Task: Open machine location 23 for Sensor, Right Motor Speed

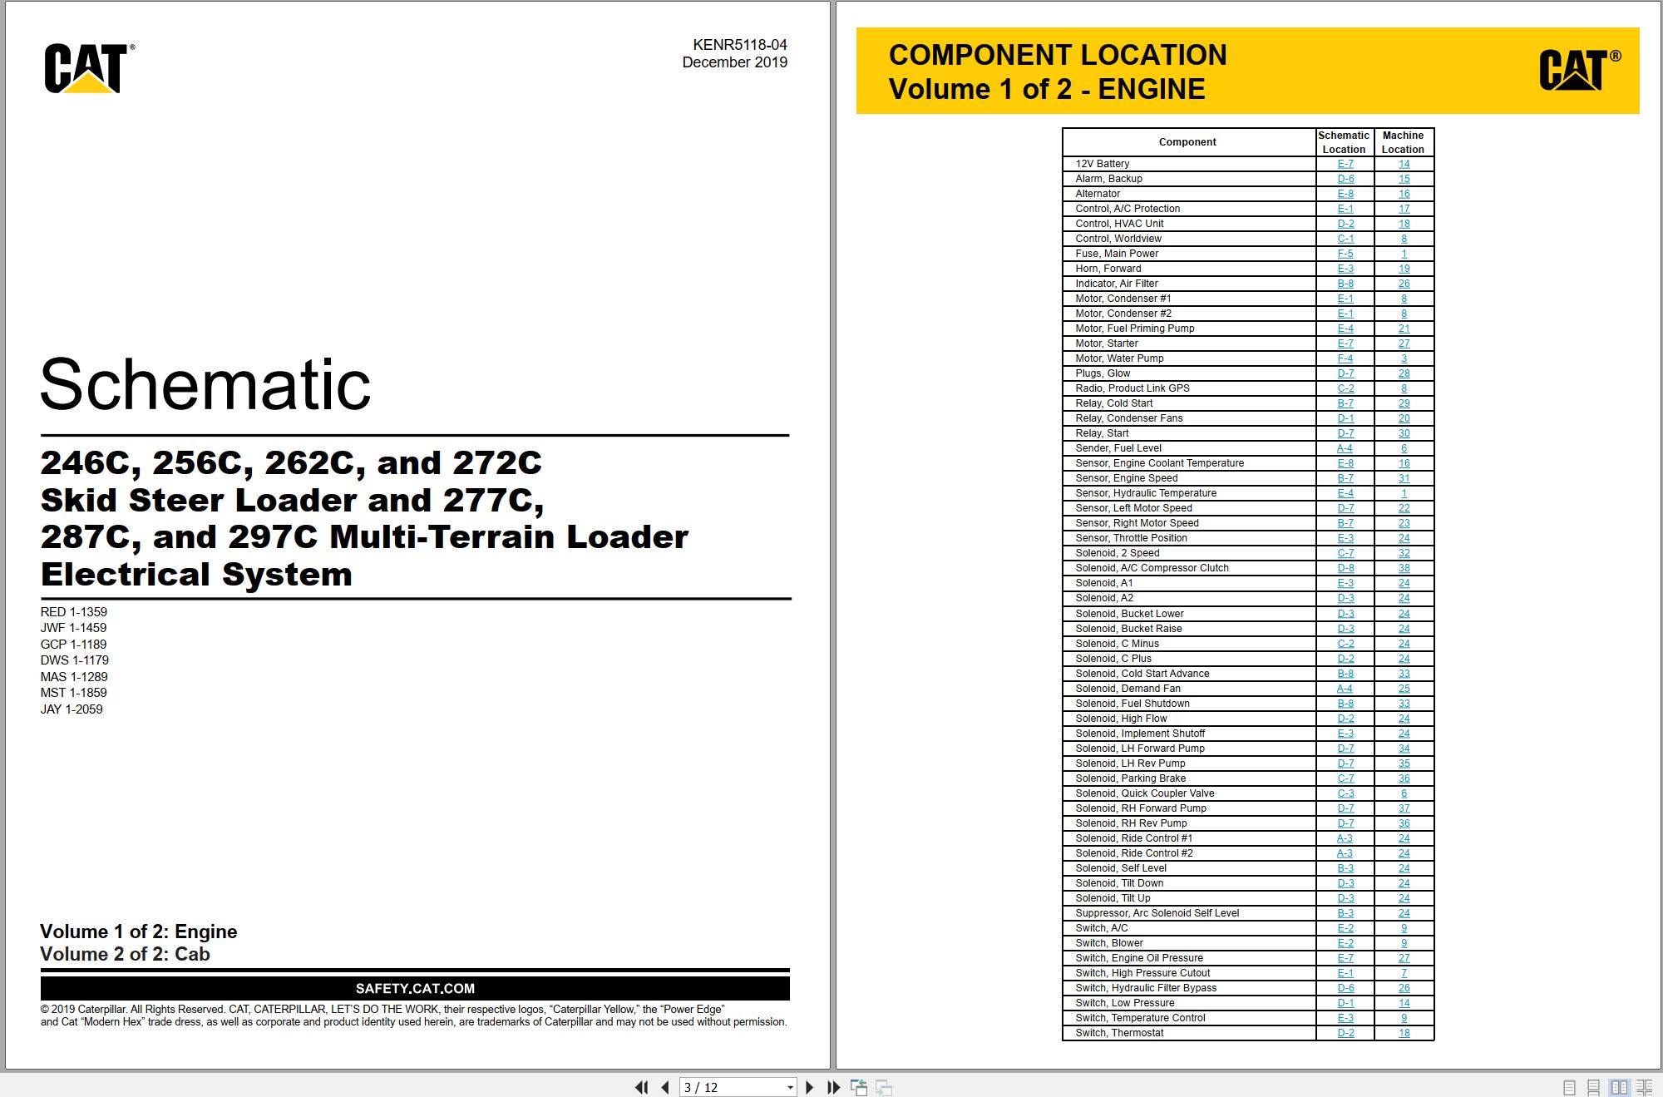Action: pos(1404,523)
